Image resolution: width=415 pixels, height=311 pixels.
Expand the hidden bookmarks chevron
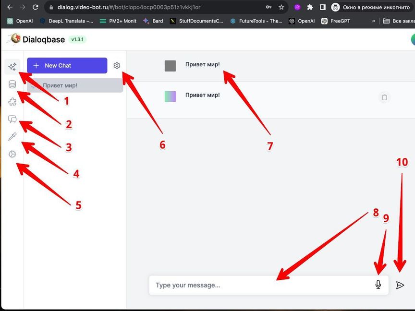tap(373, 21)
